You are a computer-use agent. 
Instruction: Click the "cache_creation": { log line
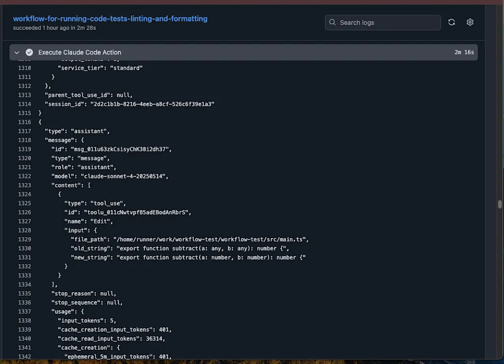[89, 348]
